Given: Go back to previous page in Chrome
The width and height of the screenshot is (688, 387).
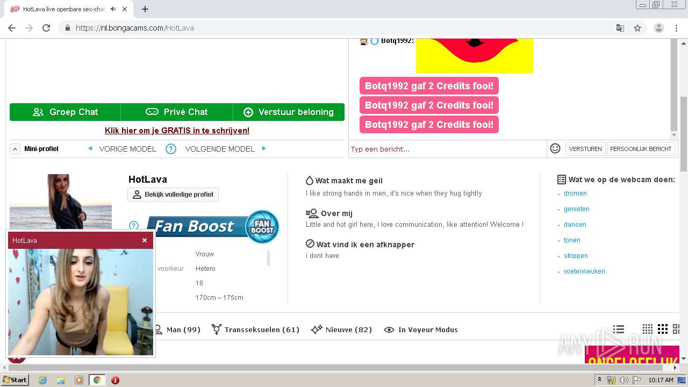Looking at the screenshot, I should (x=12, y=28).
